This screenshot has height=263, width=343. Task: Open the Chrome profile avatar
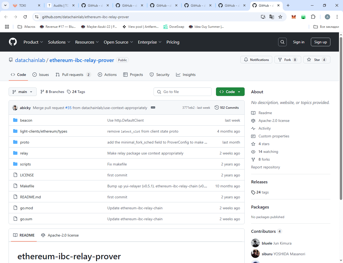[327, 17]
